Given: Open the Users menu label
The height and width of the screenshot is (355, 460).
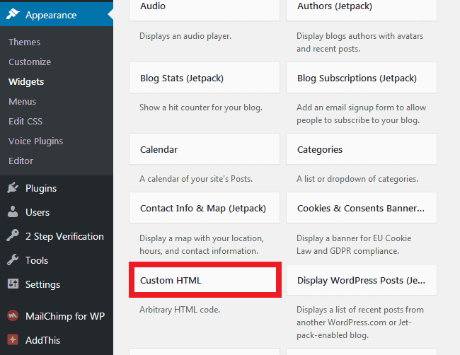Looking at the screenshot, I should tap(38, 212).
